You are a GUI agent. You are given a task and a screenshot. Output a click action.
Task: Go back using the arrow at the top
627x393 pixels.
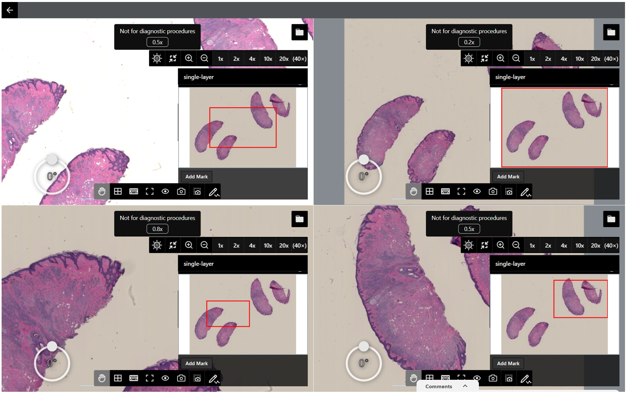pos(10,10)
